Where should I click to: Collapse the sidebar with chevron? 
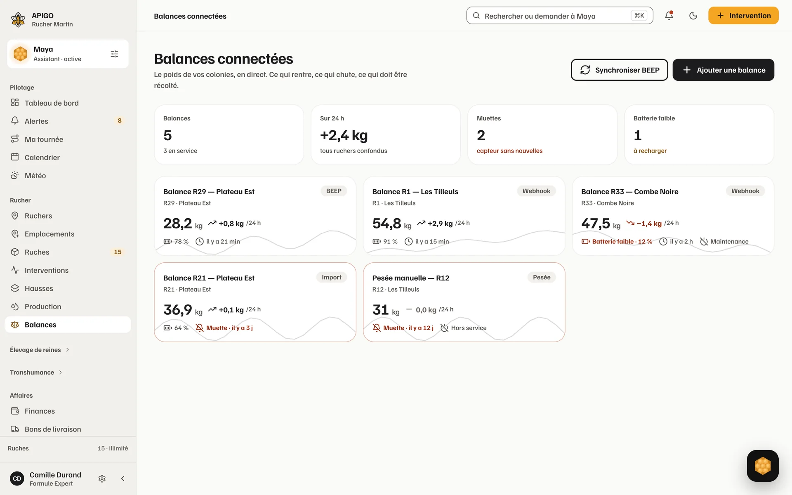[123, 478]
